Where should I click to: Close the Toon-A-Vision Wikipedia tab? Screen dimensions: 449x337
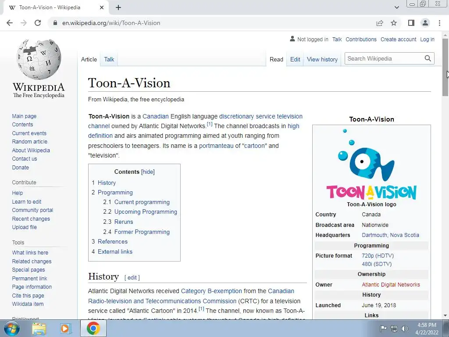tap(102, 7)
